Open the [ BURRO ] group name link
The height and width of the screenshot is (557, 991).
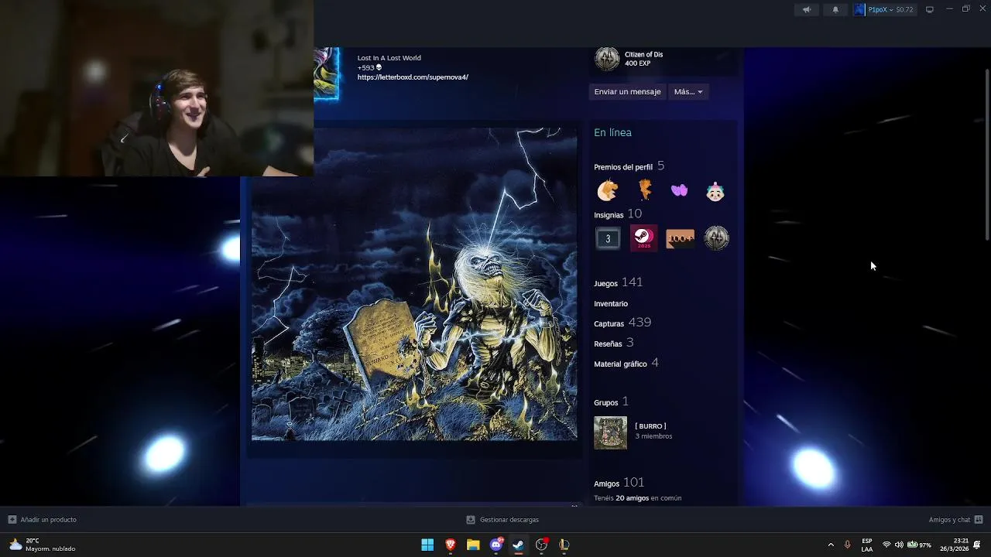click(x=650, y=426)
